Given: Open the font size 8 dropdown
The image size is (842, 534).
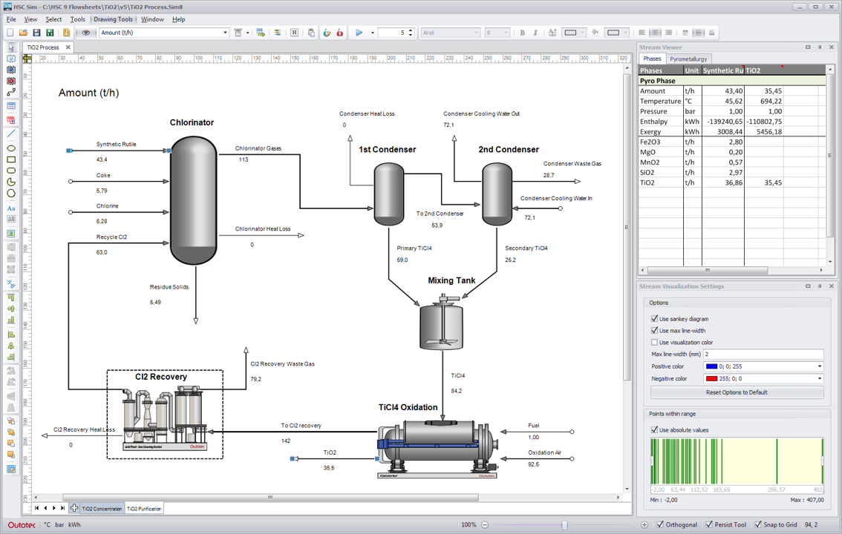Looking at the screenshot, I should (506, 33).
